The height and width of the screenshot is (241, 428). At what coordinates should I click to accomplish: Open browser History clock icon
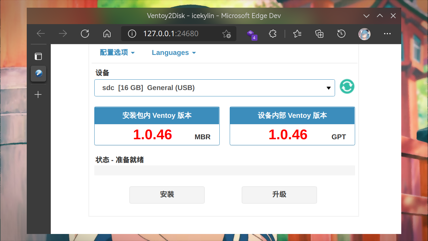coord(341,33)
